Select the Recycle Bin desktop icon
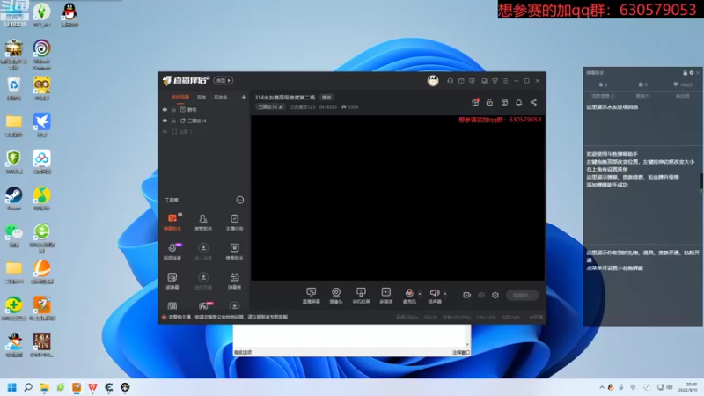 (x=14, y=88)
